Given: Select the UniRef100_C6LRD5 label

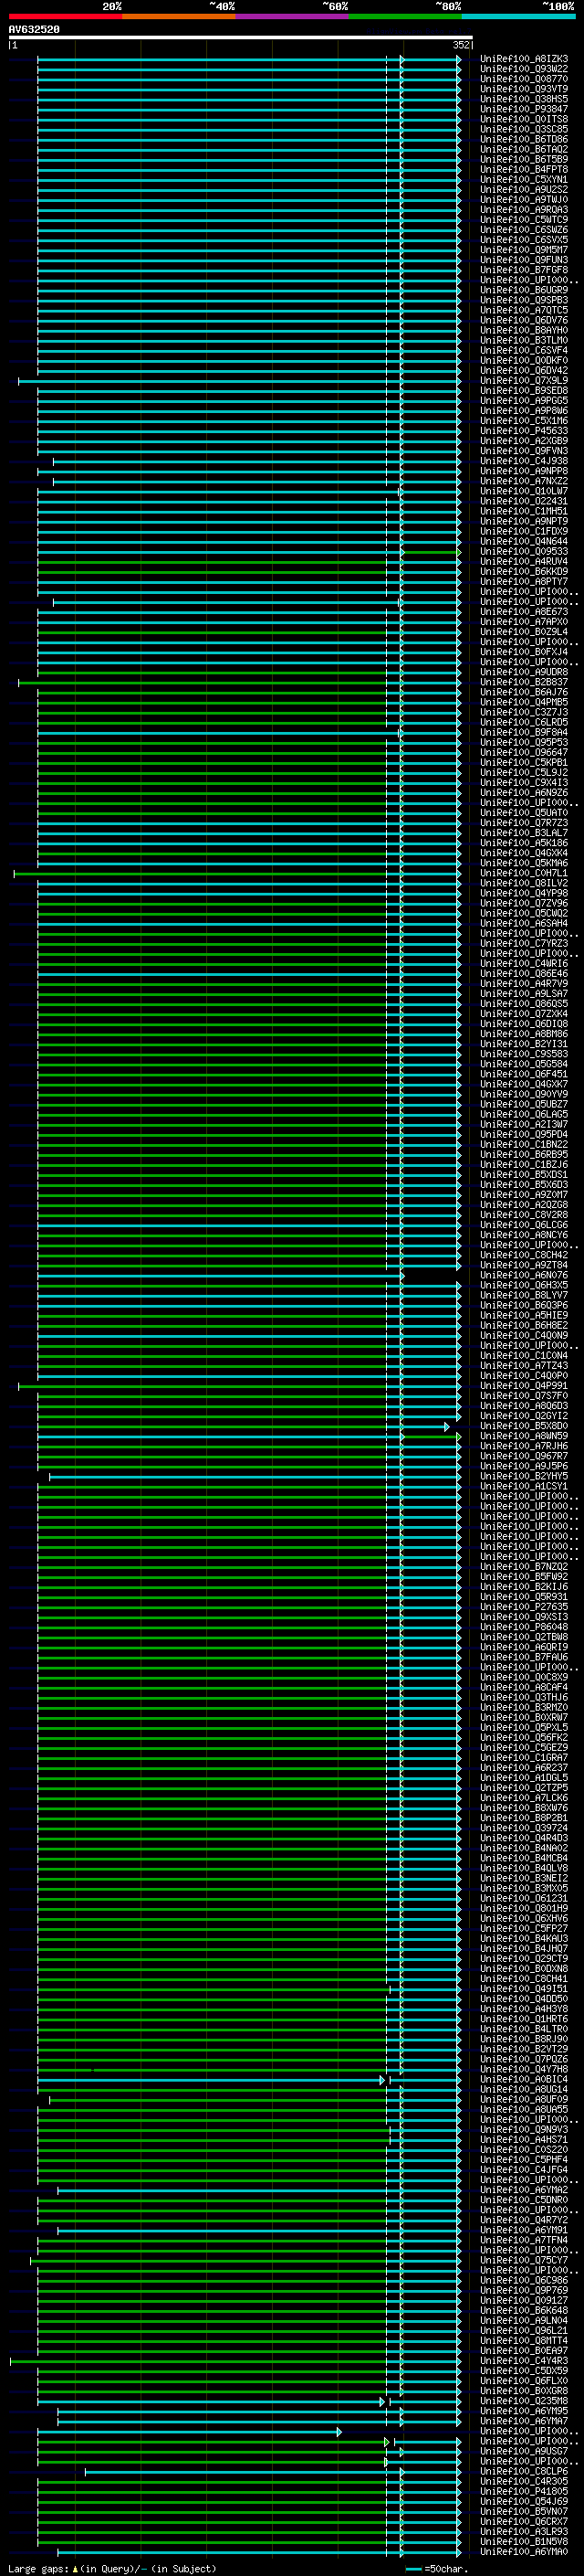Looking at the screenshot, I should 524,722.
